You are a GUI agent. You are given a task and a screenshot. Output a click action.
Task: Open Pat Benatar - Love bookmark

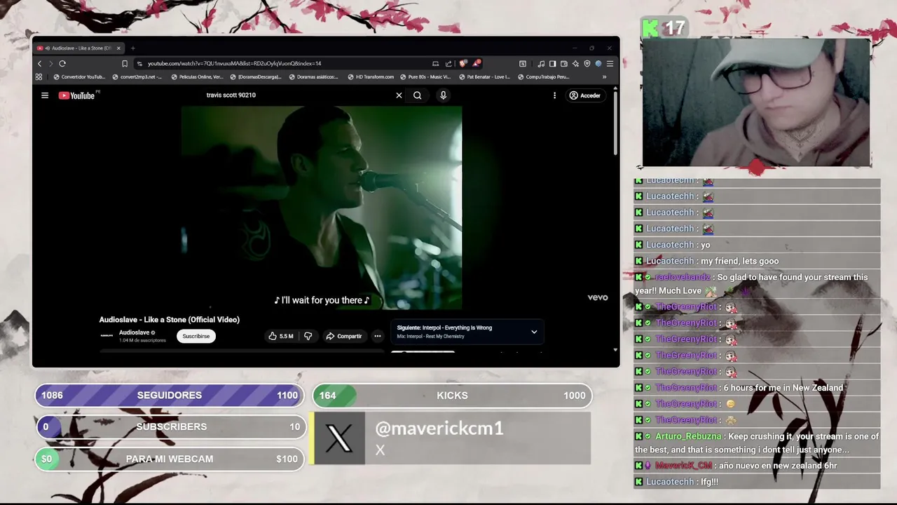tap(485, 77)
